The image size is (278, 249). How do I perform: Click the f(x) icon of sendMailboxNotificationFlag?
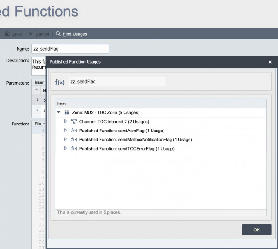[x=74, y=139]
